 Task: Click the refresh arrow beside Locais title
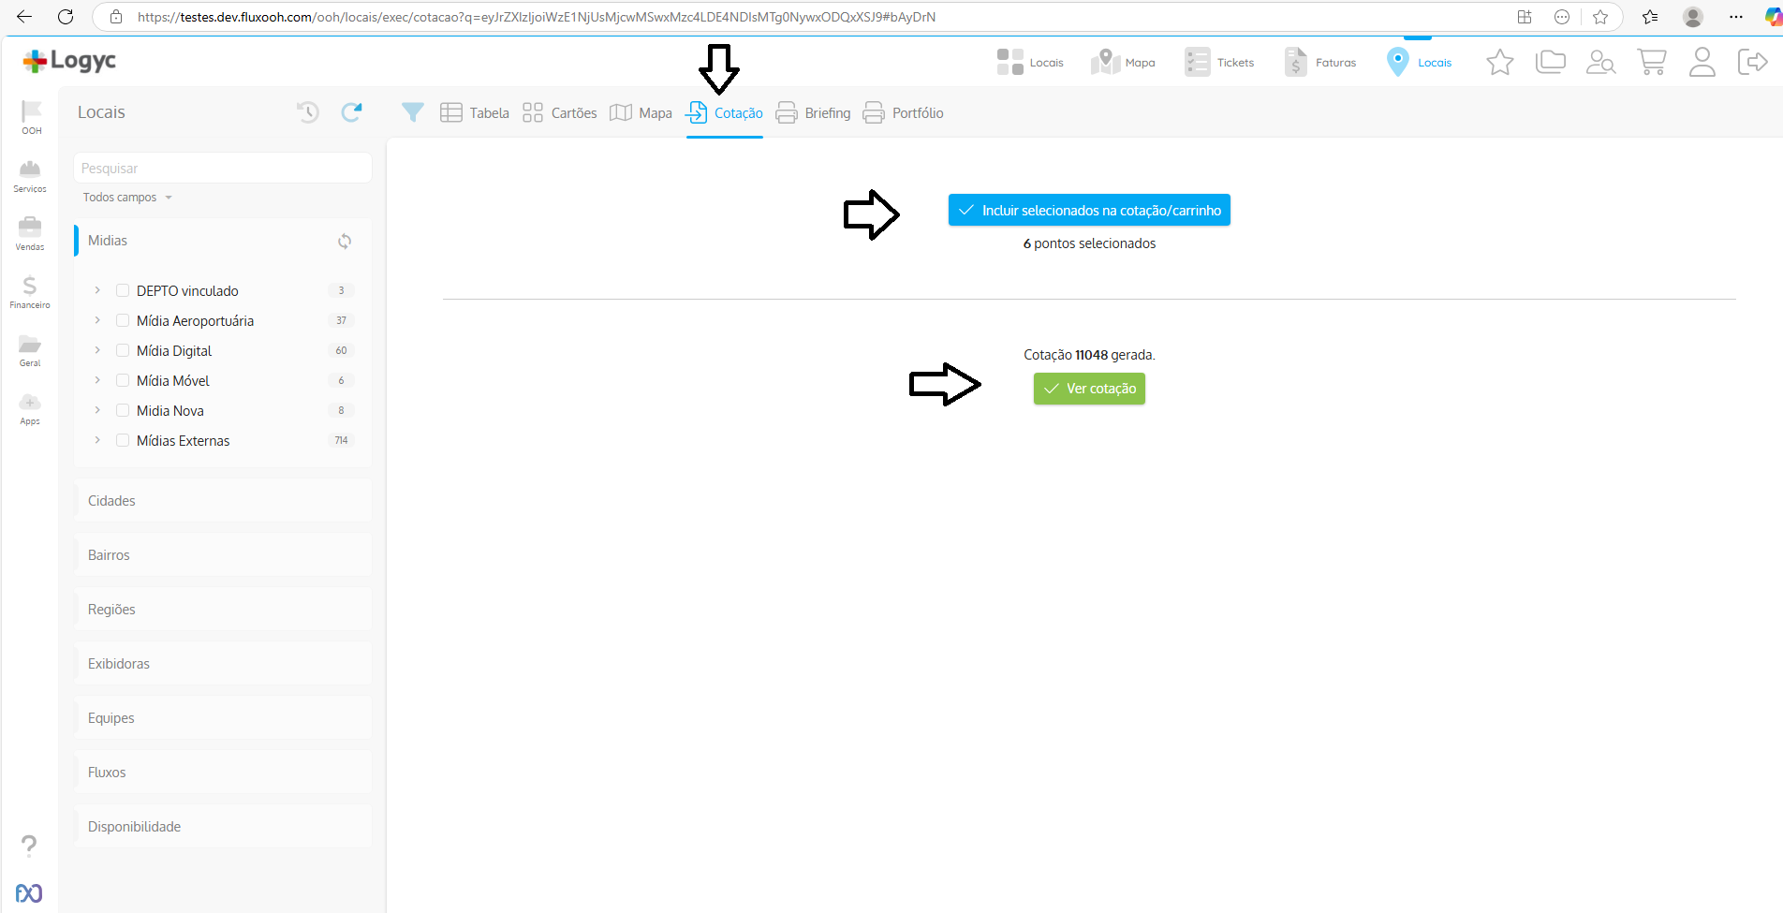(x=351, y=112)
